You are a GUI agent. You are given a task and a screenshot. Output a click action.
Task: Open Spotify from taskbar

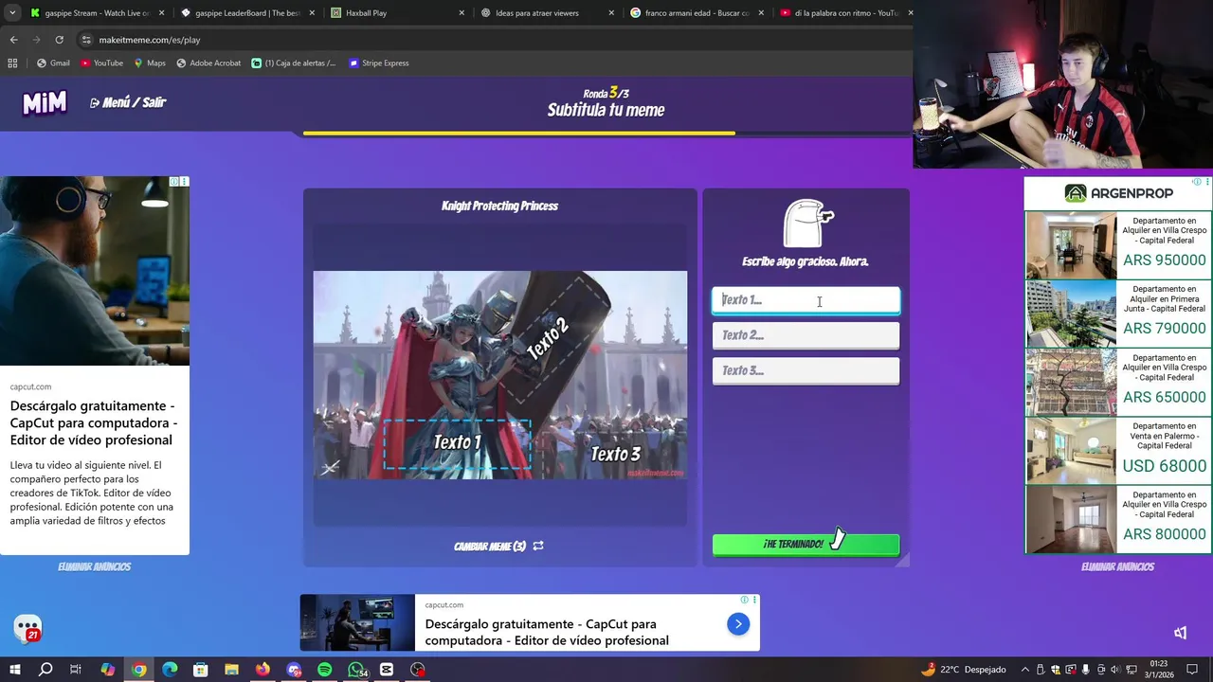pos(325,670)
